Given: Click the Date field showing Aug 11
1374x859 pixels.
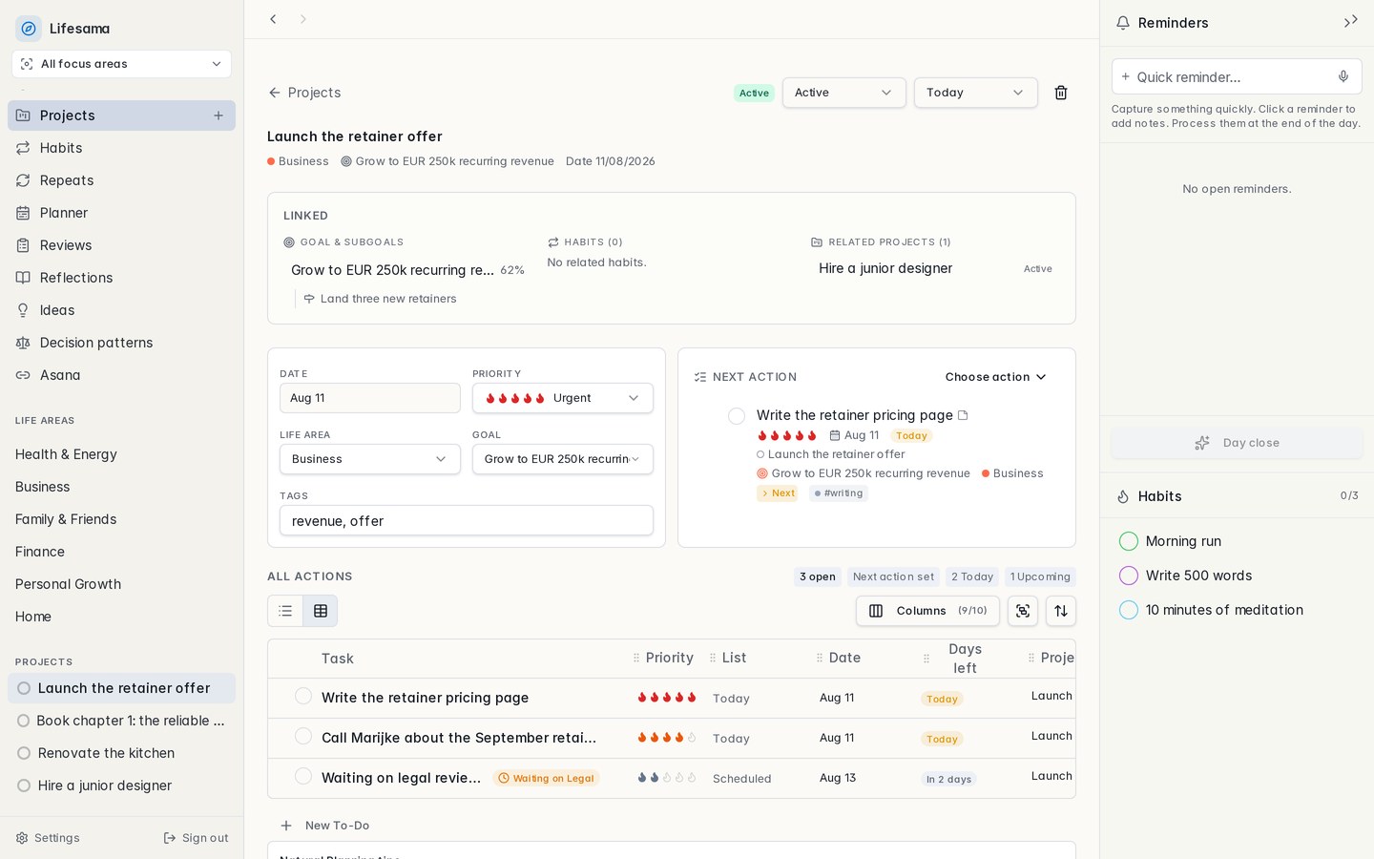Looking at the screenshot, I should (x=370, y=398).
